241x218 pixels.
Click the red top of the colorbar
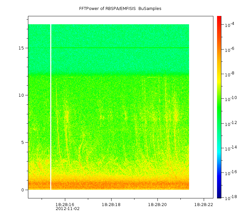click(219, 19)
